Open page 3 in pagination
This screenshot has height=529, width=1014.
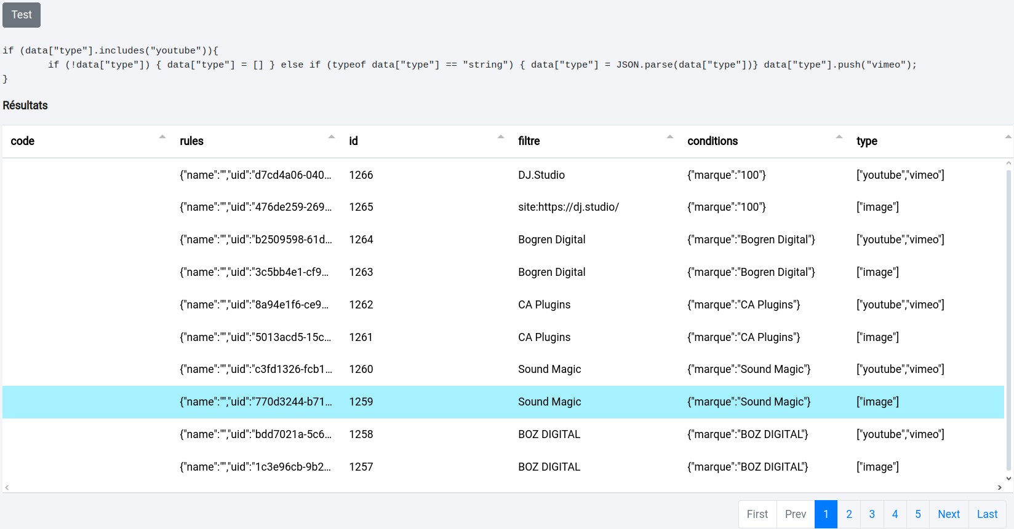[872, 514]
